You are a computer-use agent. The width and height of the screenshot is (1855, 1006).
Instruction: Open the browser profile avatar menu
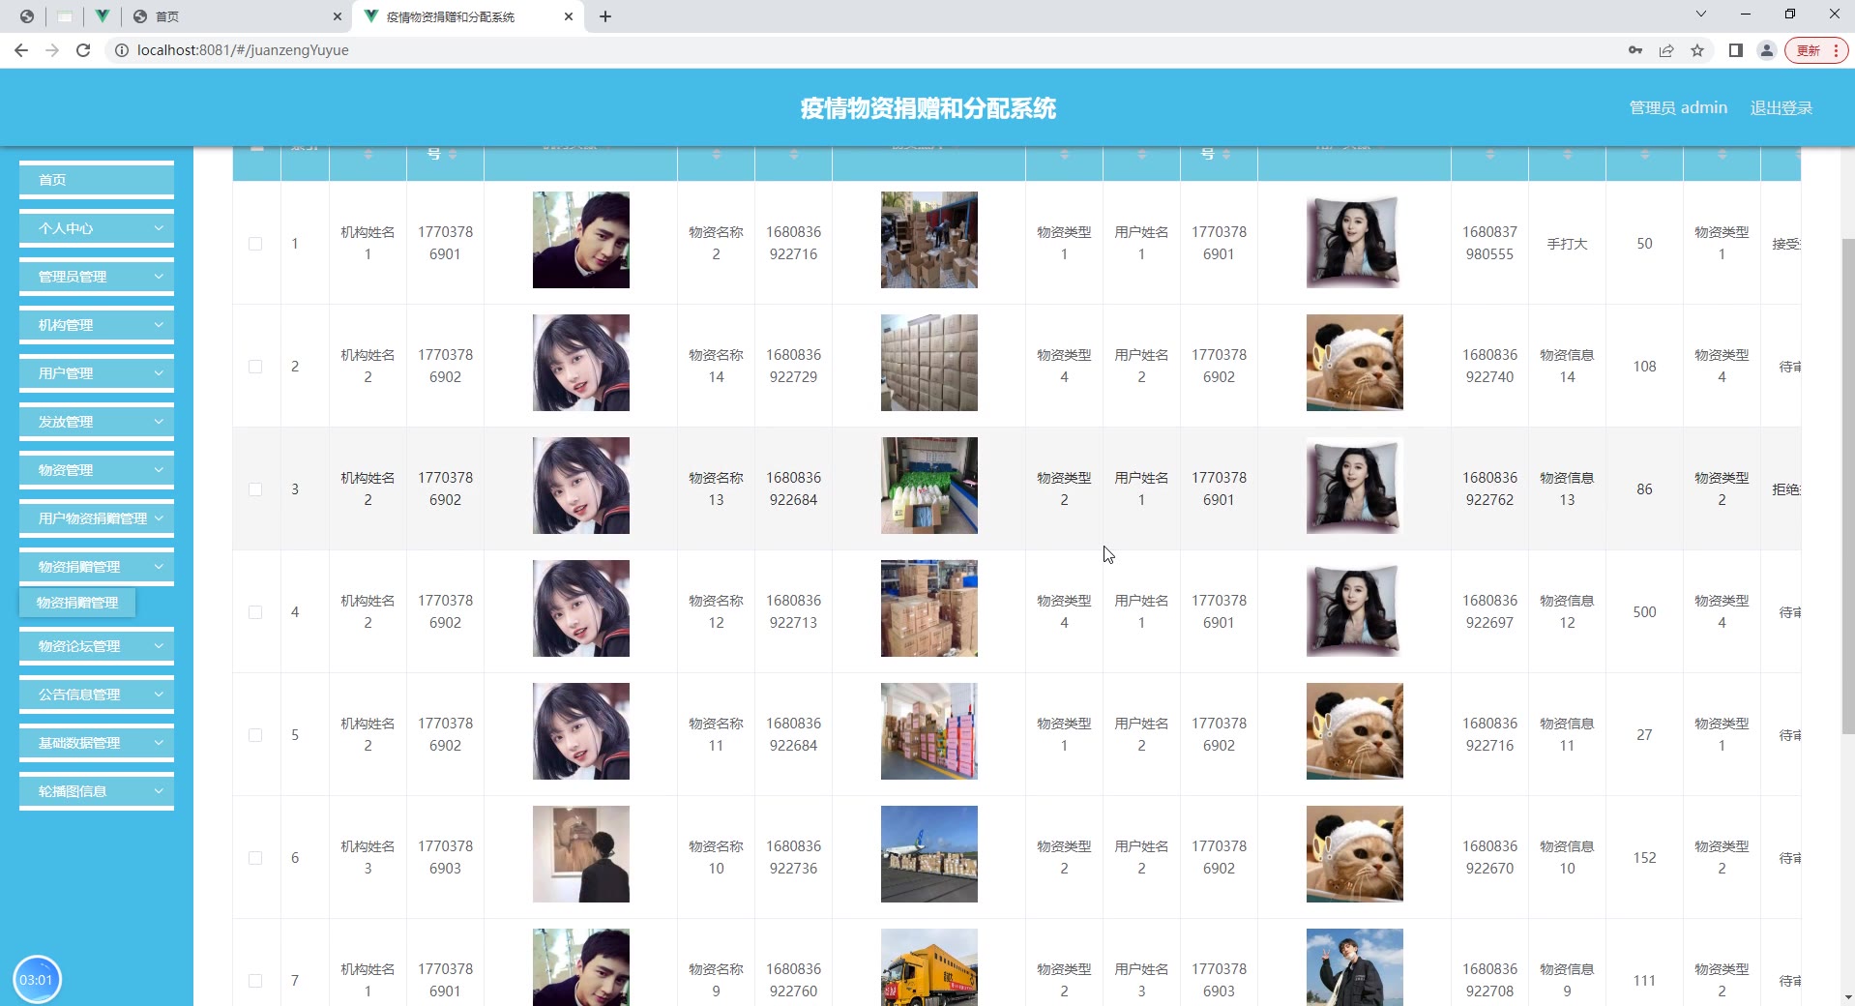[1767, 50]
